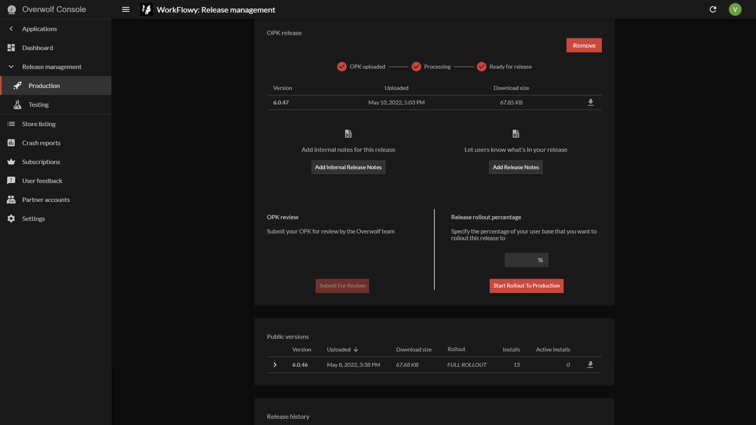Click the FULL ROLLOUT status text
The height and width of the screenshot is (425, 756).
(x=467, y=365)
